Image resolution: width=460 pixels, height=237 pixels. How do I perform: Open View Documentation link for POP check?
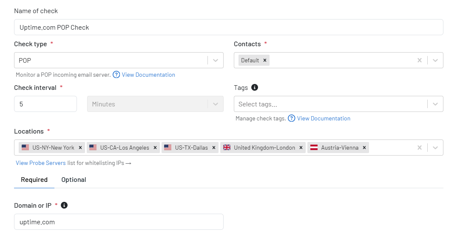[x=148, y=75]
